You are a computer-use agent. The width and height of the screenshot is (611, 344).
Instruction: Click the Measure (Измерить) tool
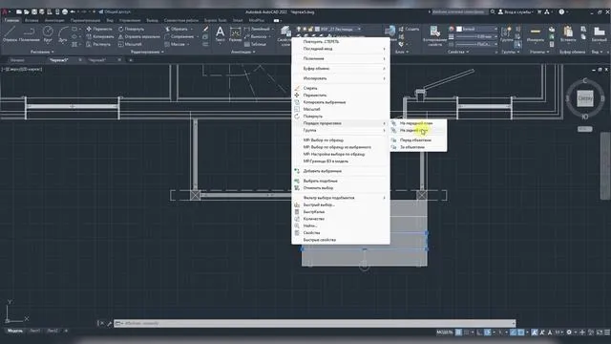tap(536, 34)
